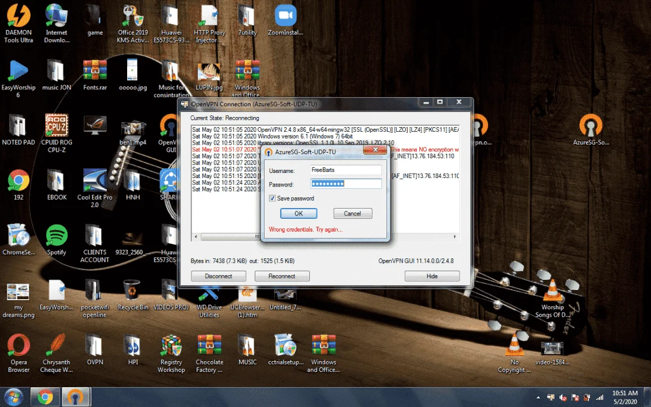This screenshot has height=407, width=651.
Task: Switch to OpenVPN GUI taskbar button
Action: point(76,397)
